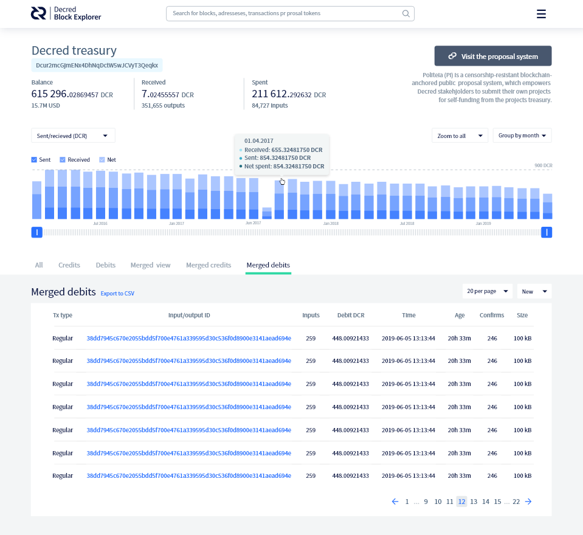583x535 pixels.
Task: Go to page 15
Action: [x=497, y=502]
